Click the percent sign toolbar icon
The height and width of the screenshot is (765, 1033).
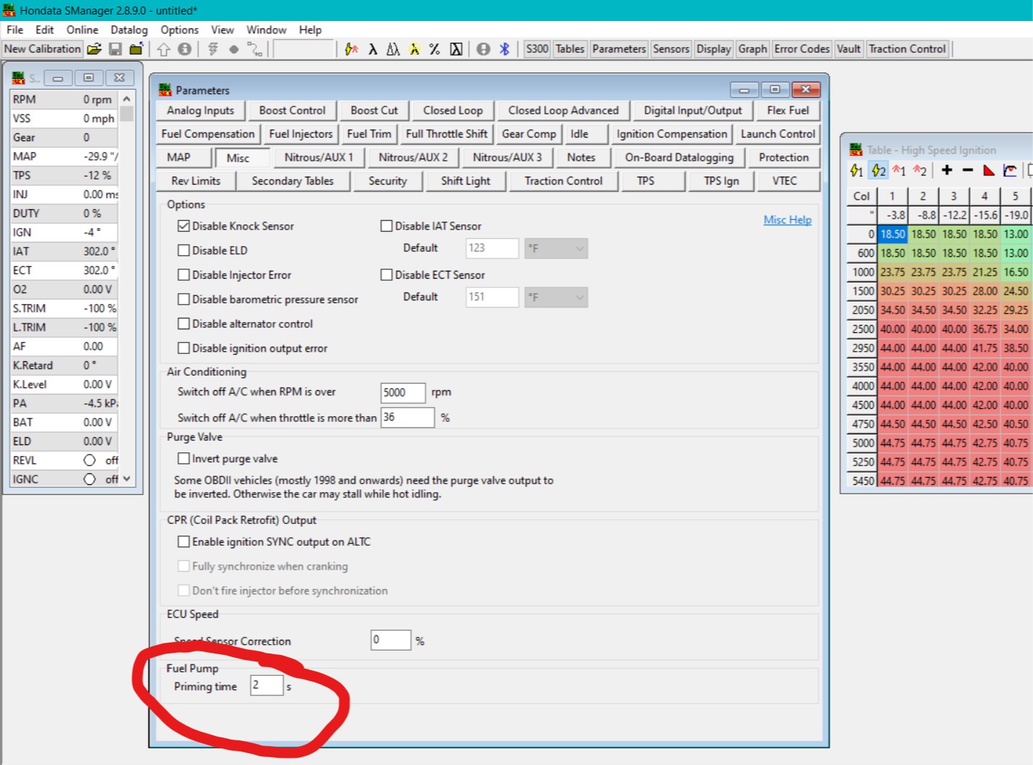pos(435,49)
